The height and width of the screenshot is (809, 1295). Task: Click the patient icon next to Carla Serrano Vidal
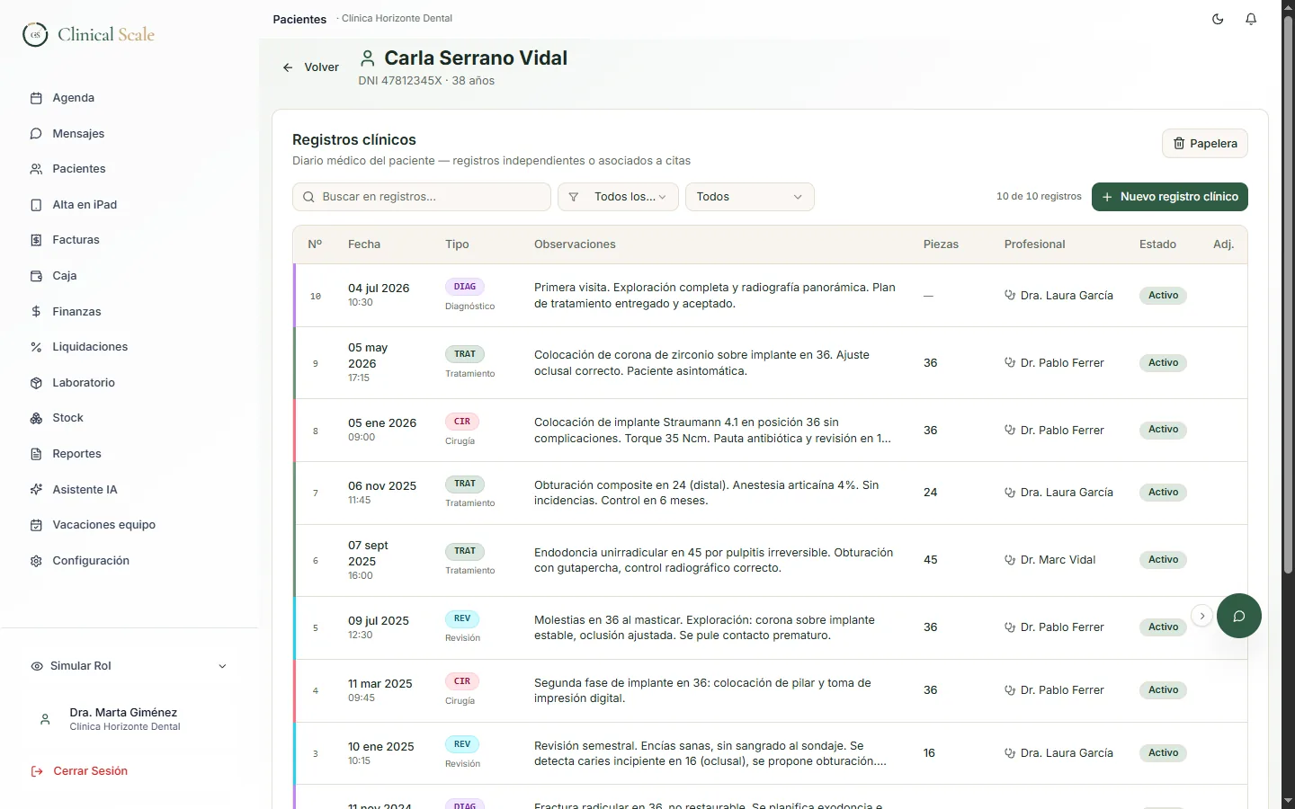(367, 58)
